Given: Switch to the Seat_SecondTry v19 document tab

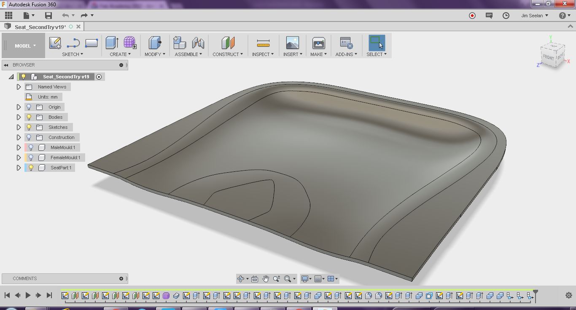Looking at the screenshot, I should [40, 27].
